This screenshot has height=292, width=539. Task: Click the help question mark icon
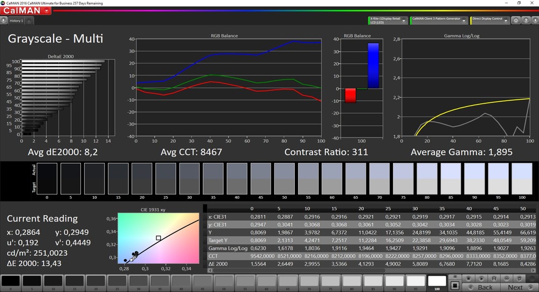(x=526, y=20)
